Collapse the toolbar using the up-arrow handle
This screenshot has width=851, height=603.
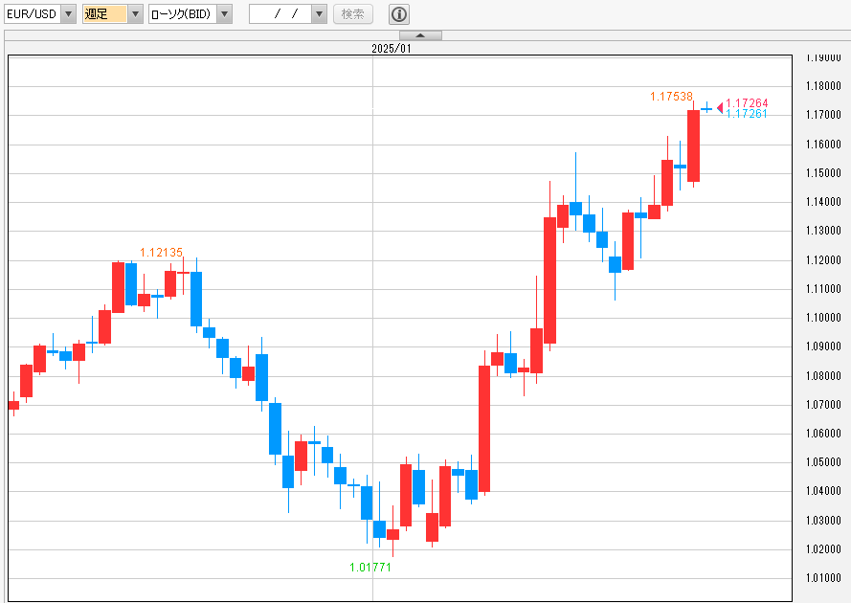(420, 35)
